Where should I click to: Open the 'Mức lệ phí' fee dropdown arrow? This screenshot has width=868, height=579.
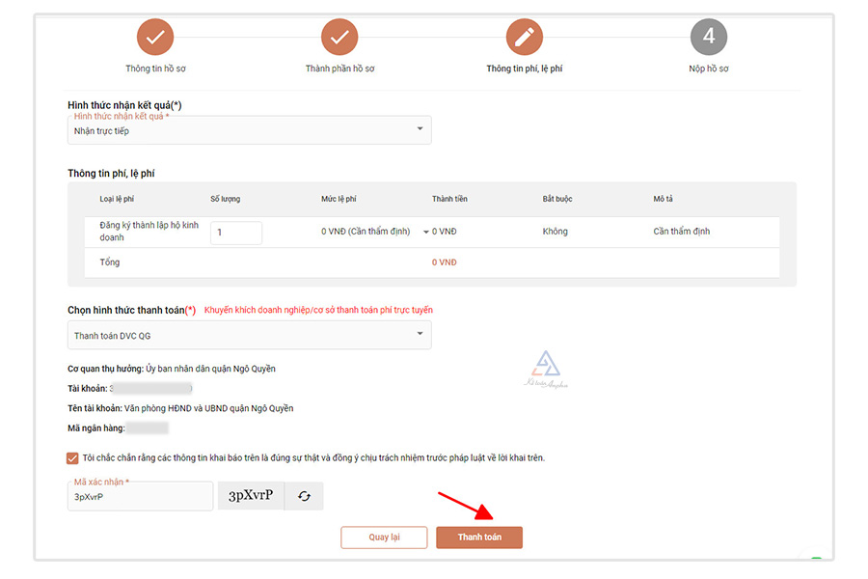point(426,233)
